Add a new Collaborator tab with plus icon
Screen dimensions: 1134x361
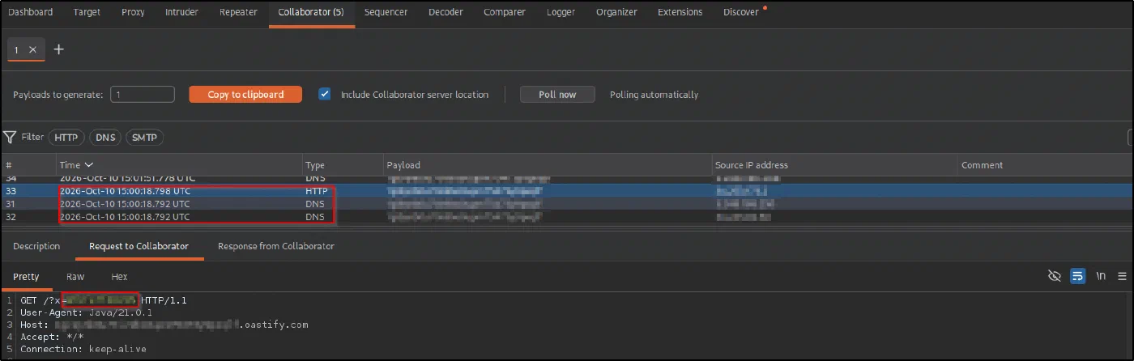[58, 49]
